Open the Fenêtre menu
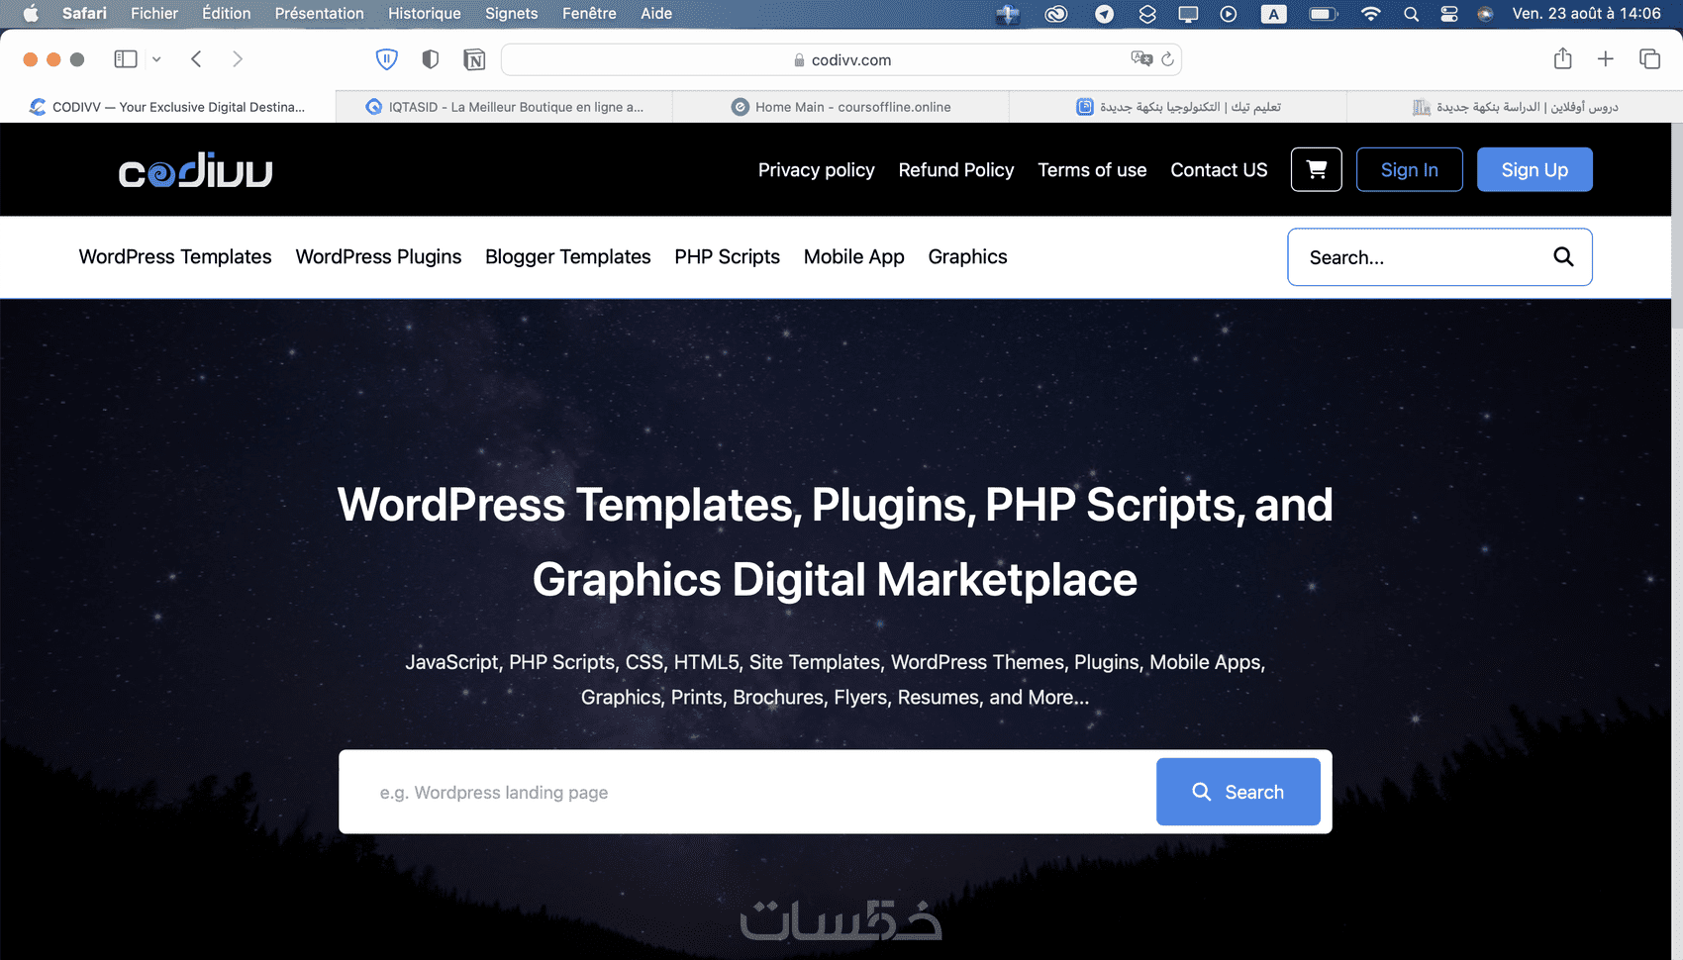This screenshot has width=1683, height=960. (589, 14)
